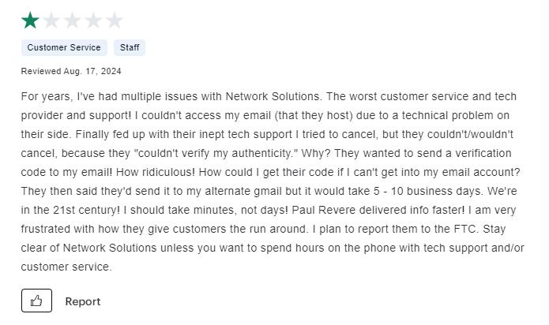The height and width of the screenshot is (325, 549).
Task: Click the opening words "For years"
Action: (45, 96)
